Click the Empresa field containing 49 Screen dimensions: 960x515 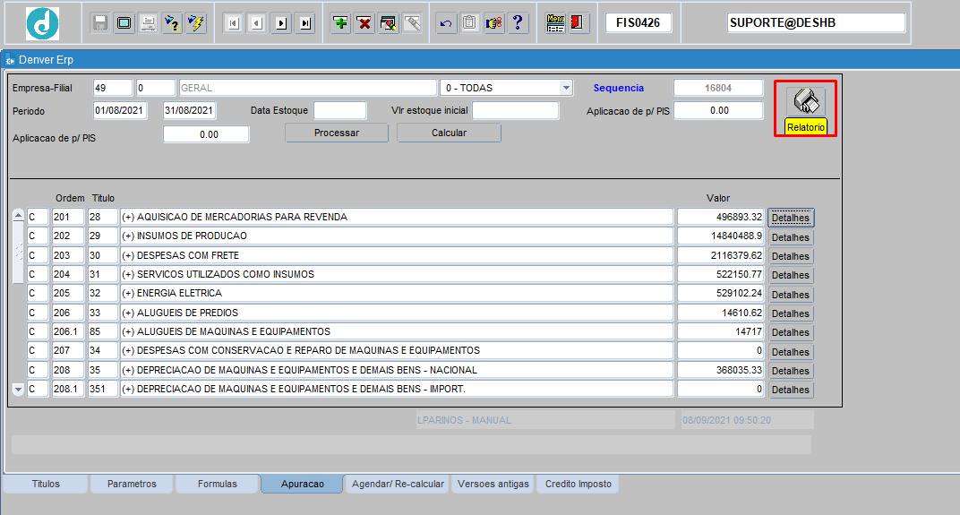(113, 88)
